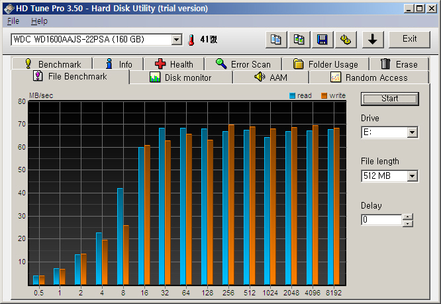Click the blue read bar at 16
The width and height of the screenshot is (441, 304).
click(x=141, y=216)
